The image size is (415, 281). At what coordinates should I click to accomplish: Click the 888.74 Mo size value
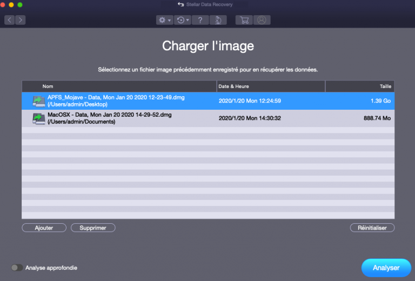pos(377,118)
